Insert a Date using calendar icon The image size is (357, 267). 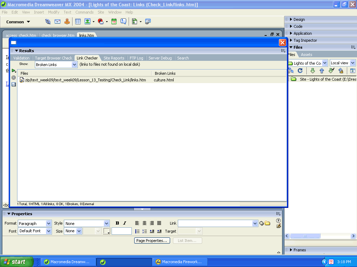coord(114,22)
